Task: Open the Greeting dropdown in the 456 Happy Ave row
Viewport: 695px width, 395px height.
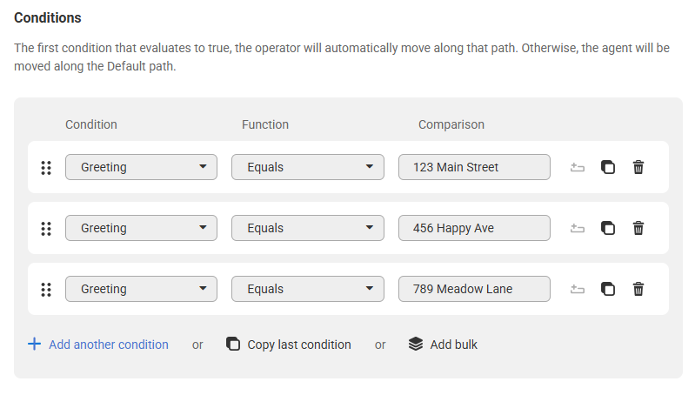Action: click(141, 228)
